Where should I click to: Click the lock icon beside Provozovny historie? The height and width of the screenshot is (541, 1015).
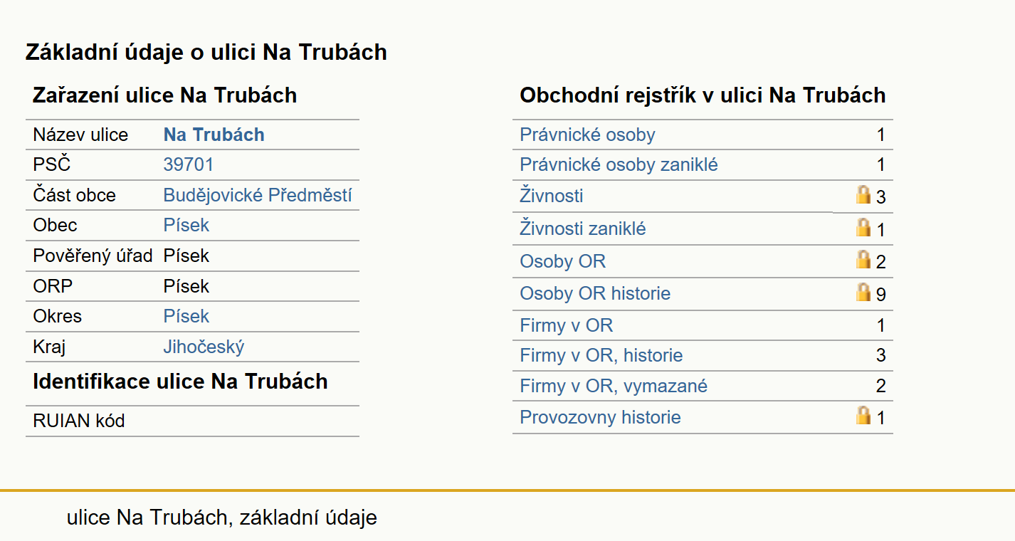coord(863,415)
